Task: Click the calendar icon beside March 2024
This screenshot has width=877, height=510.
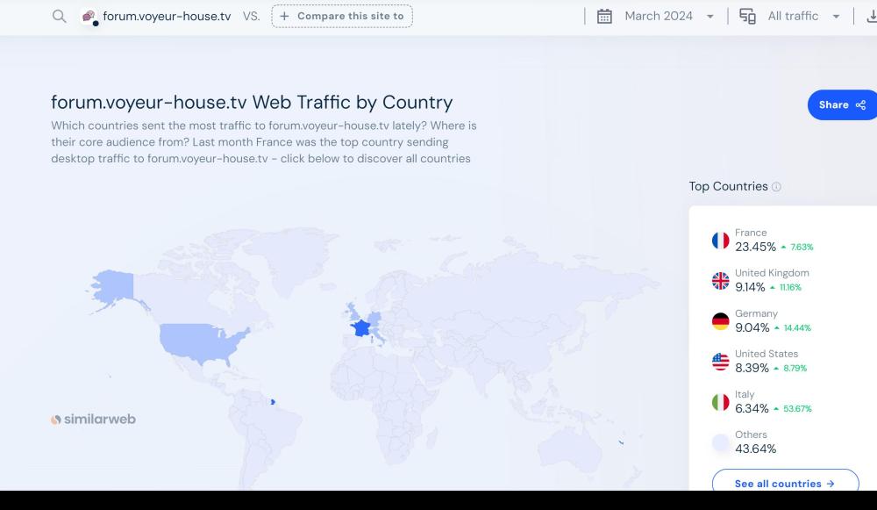Action: coord(604,17)
